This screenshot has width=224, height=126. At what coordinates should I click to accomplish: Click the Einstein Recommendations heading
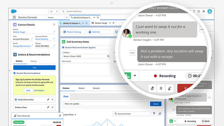(28, 73)
